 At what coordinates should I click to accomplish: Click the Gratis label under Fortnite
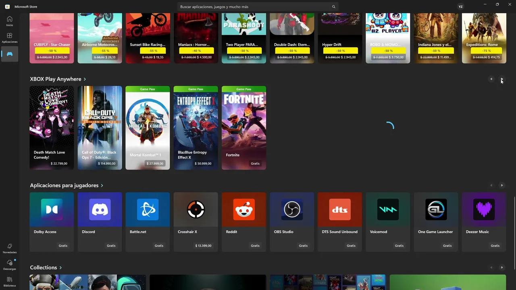click(x=255, y=164)
